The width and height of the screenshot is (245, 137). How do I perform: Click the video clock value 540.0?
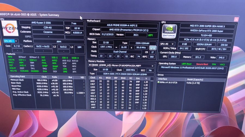(221, 58)
